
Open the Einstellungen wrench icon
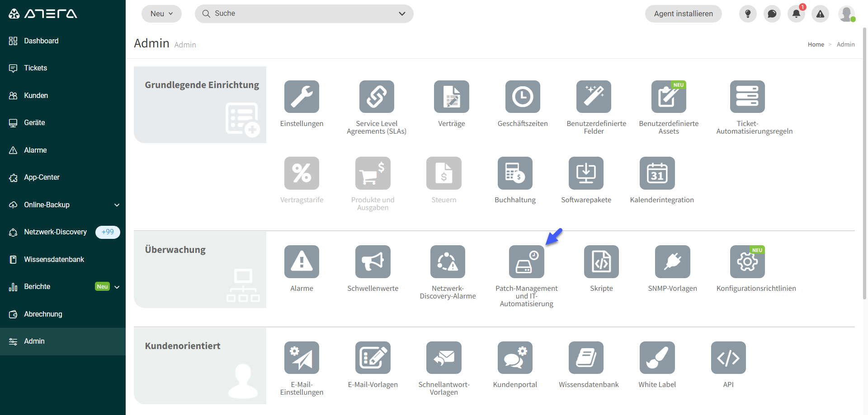(x=302, y=97)
